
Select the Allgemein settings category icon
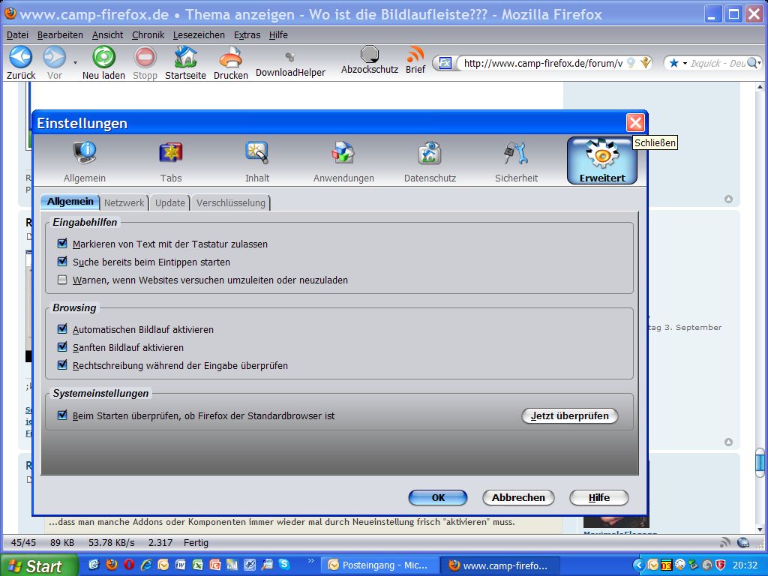85,162
